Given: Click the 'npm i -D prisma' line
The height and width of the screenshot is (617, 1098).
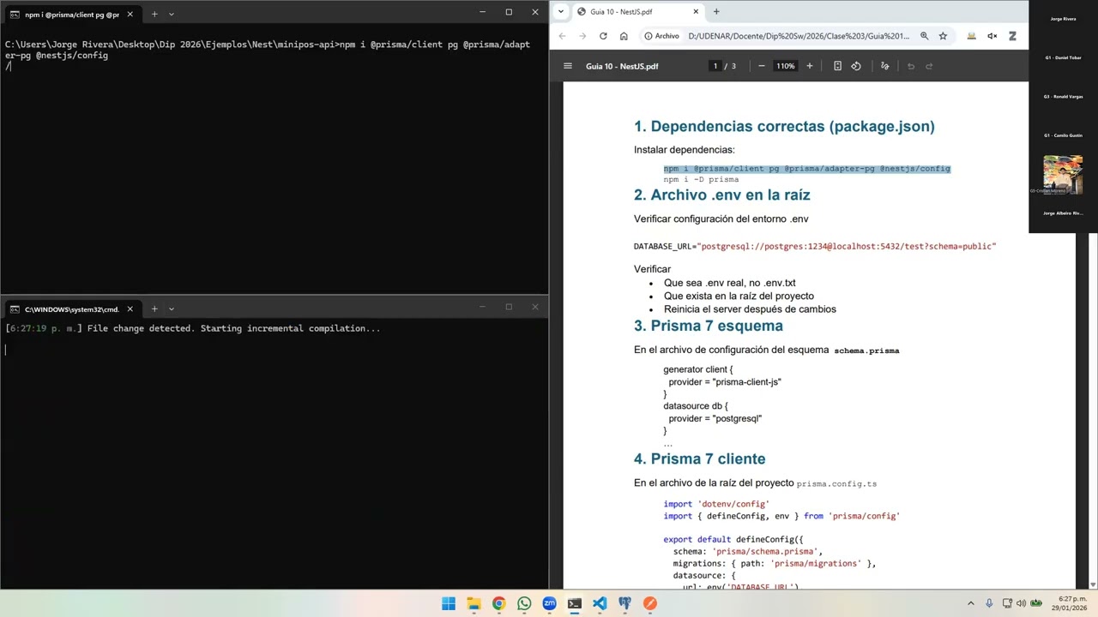Looking at the screenshot, I should pos(701,179).
